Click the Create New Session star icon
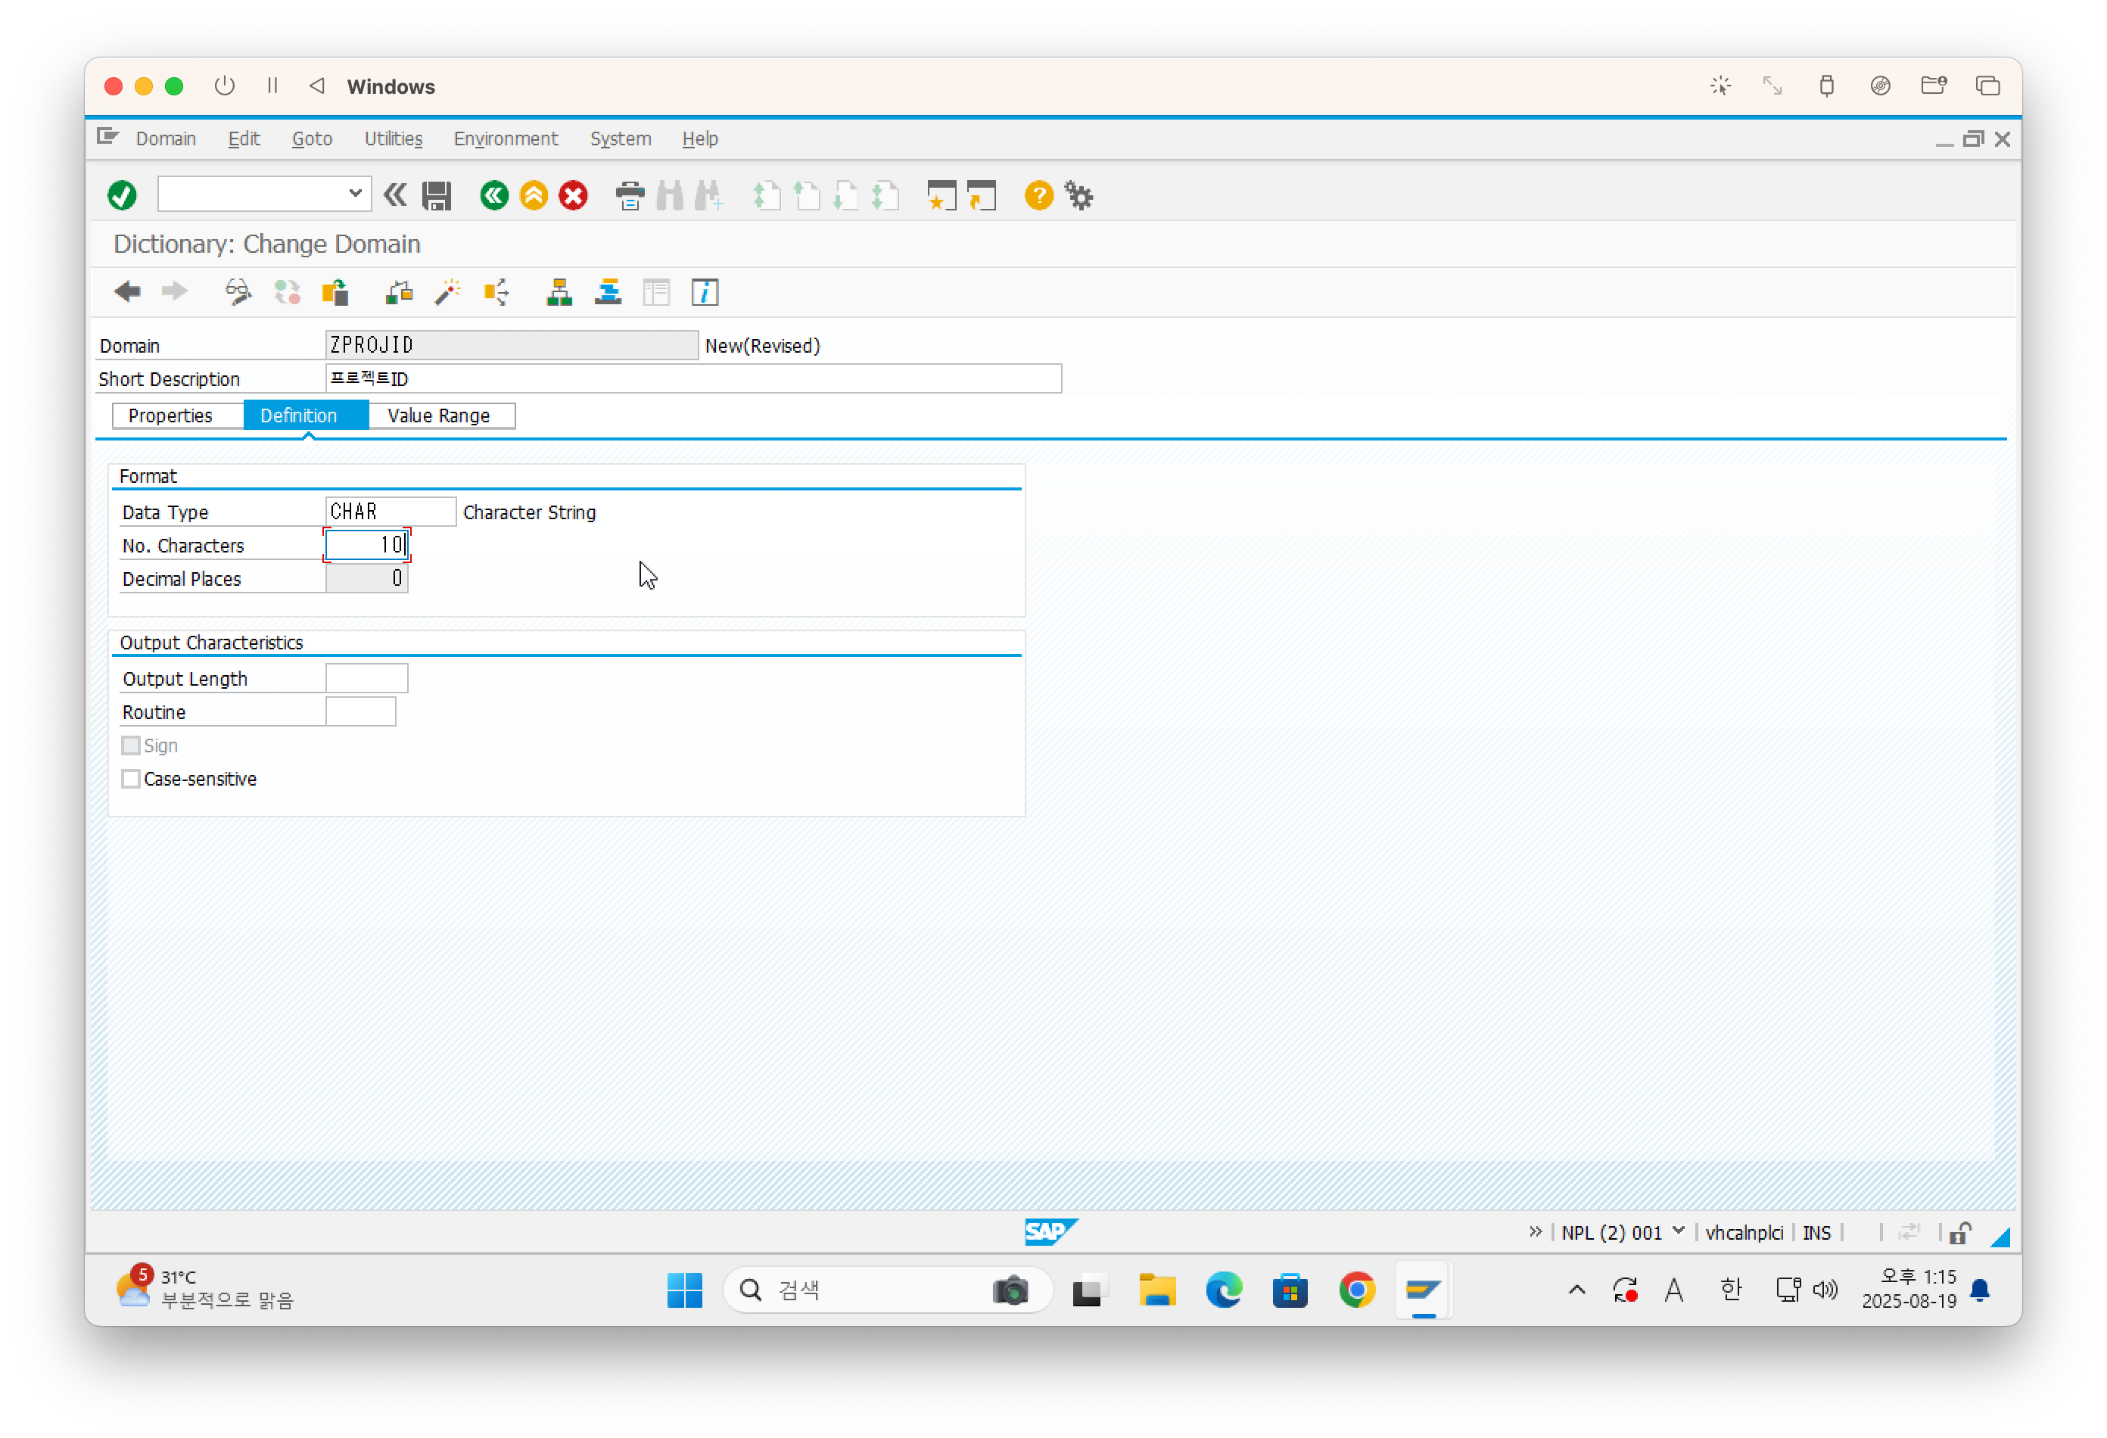 point(942,195)
